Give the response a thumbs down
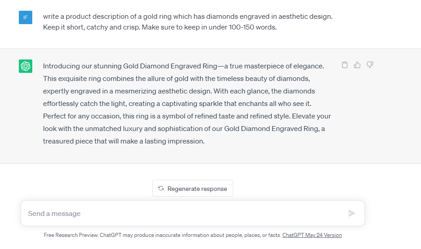 (x=370, y=65)
